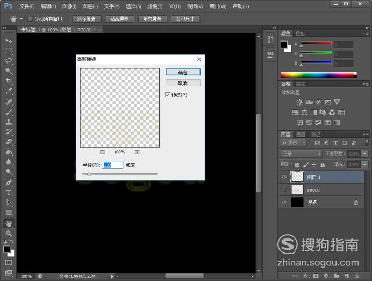Viewport: 372px width, 281px height.
Task: Select the Horizontal Type tool
Action: [9, 193]
